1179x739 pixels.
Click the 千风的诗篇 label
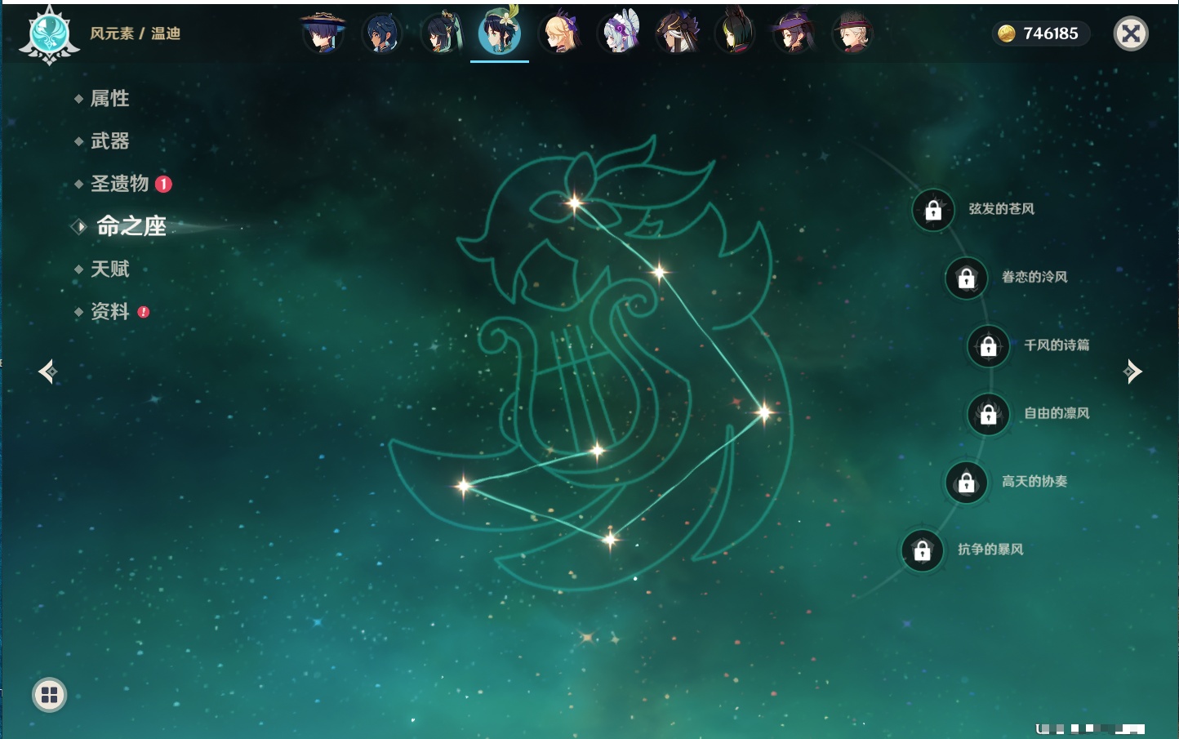click(1057, 345)
